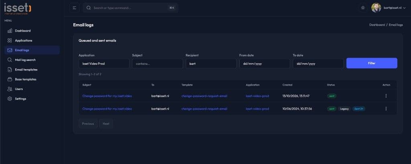Click the Email logs envelope icon
Viewport: 411px width, 164px height.
coord(10,50)
